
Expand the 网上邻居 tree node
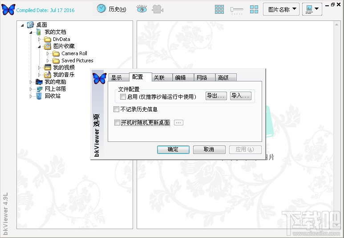(31, 89)
